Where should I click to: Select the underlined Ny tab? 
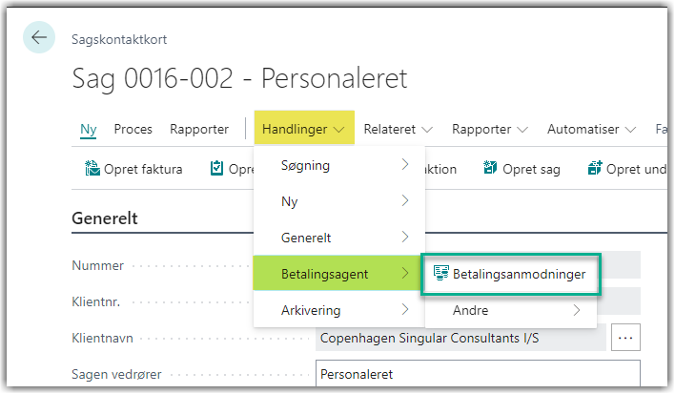click(89, 129)
